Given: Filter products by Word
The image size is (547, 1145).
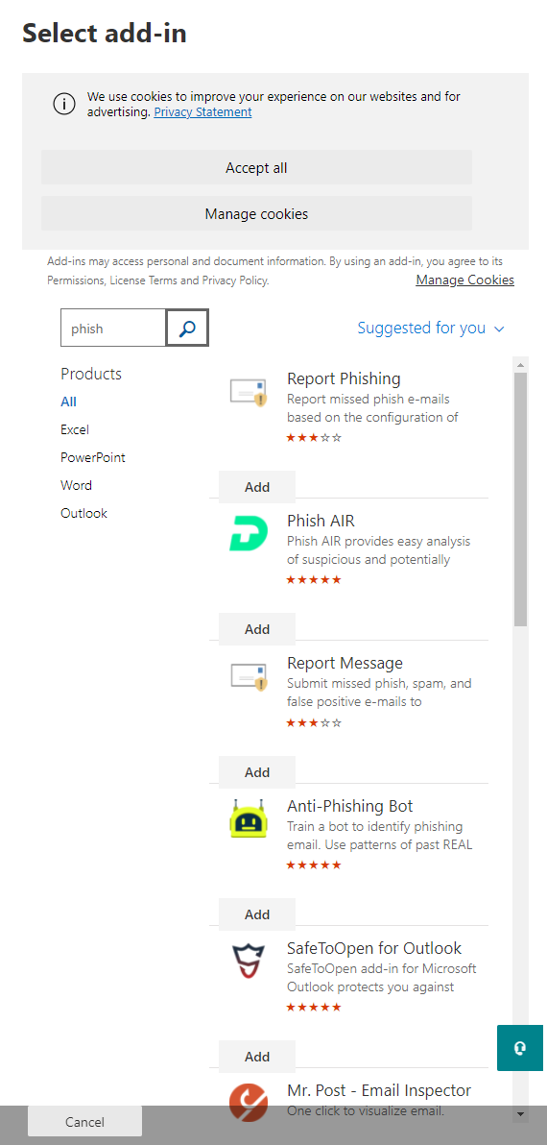Looking at the screenshot, I should click(77, 485).
